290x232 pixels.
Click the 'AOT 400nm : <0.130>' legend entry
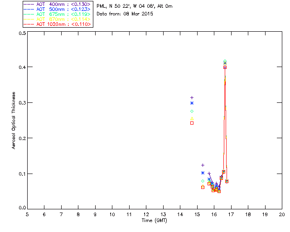click(57, 4)
